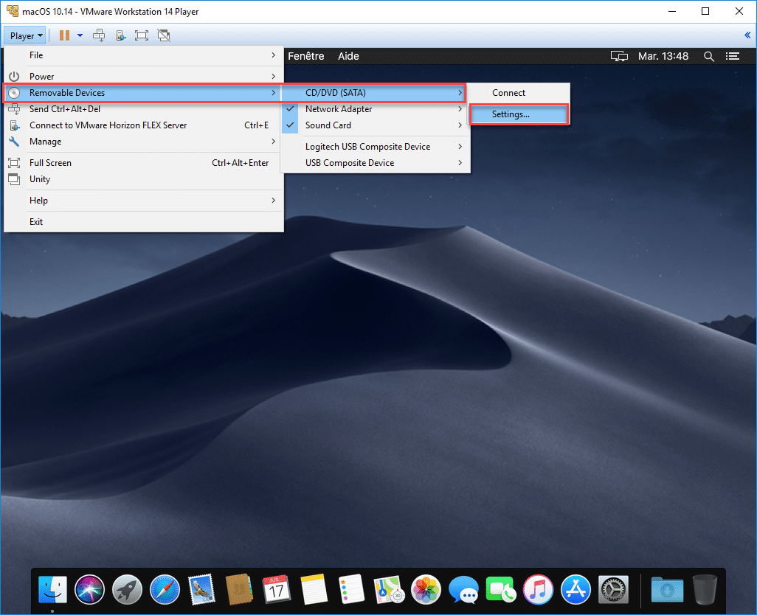
Task: Click the macOS clock Mar. 13:48
Action: 663,57
